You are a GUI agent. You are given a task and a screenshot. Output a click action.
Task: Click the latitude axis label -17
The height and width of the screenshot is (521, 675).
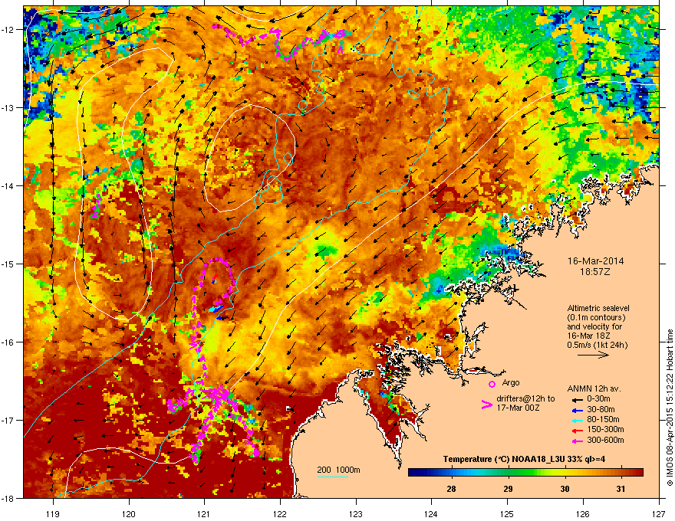(8, 420)
